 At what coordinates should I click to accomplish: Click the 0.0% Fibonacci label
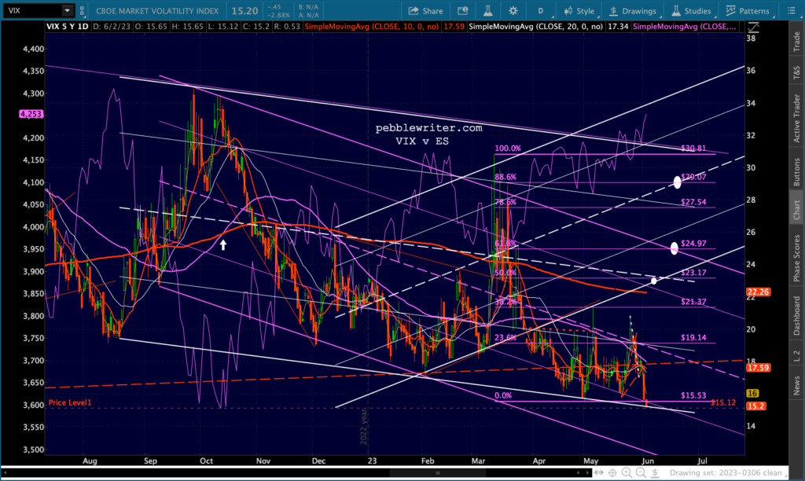click(x=502, y=395)
